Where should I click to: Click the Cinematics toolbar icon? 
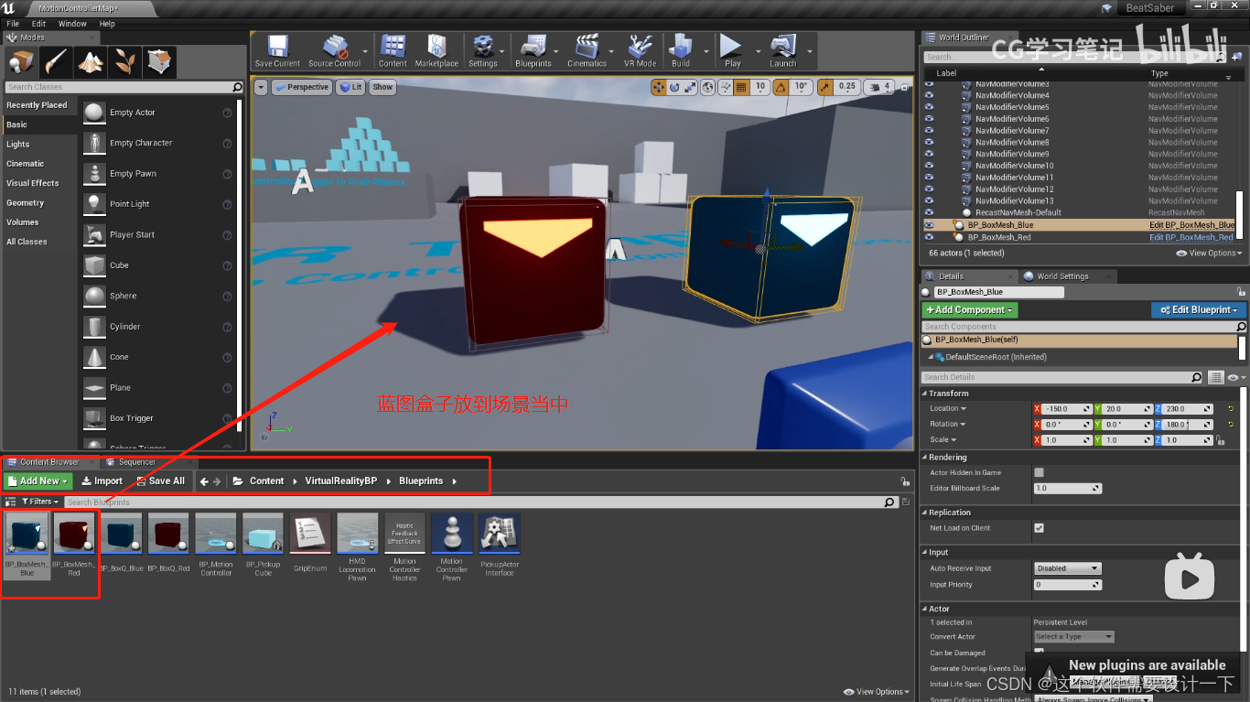587,50
